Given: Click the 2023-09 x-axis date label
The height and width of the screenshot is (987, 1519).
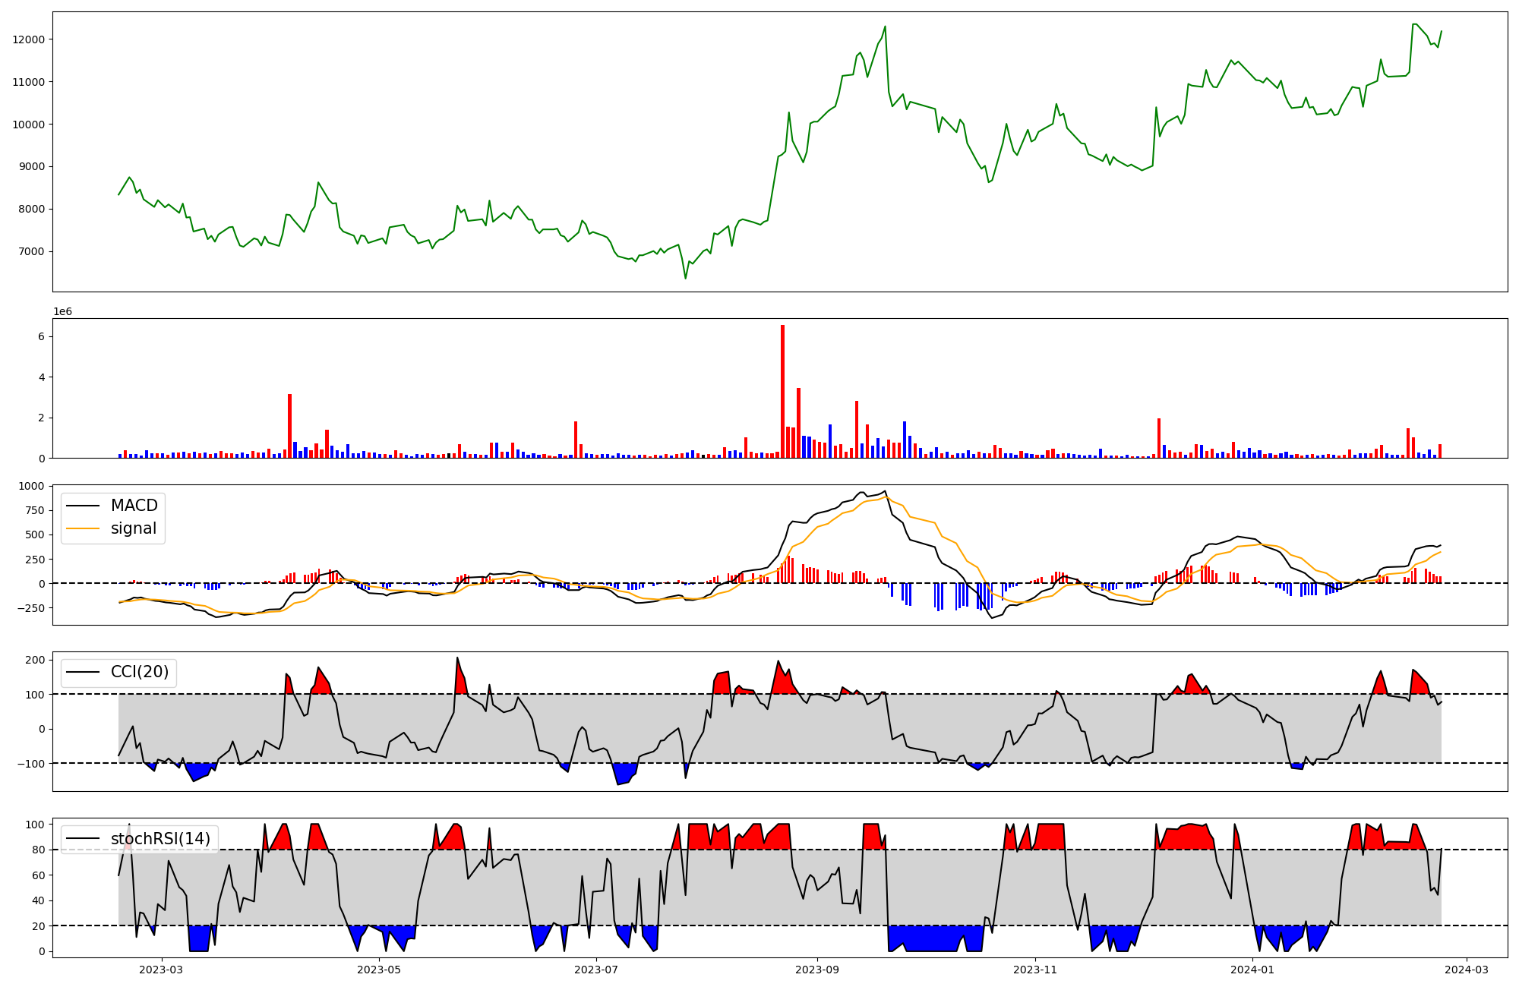Looking at the screenshot, I should 817,970.
